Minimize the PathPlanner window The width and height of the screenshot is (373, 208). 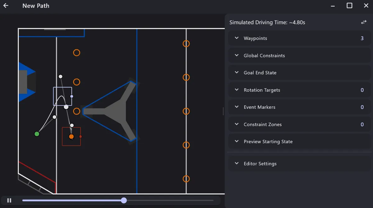tap(333, 6)
